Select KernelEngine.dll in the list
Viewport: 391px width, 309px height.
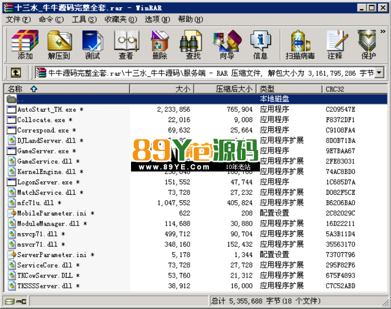point(46,172)
